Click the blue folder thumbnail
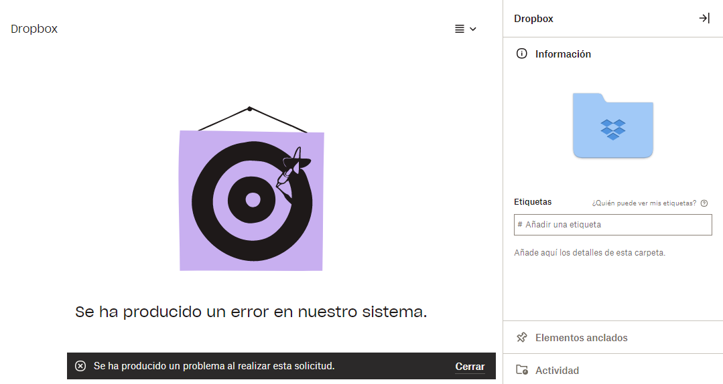The width and height of the screenshot is (723, 384). point(612,126)
